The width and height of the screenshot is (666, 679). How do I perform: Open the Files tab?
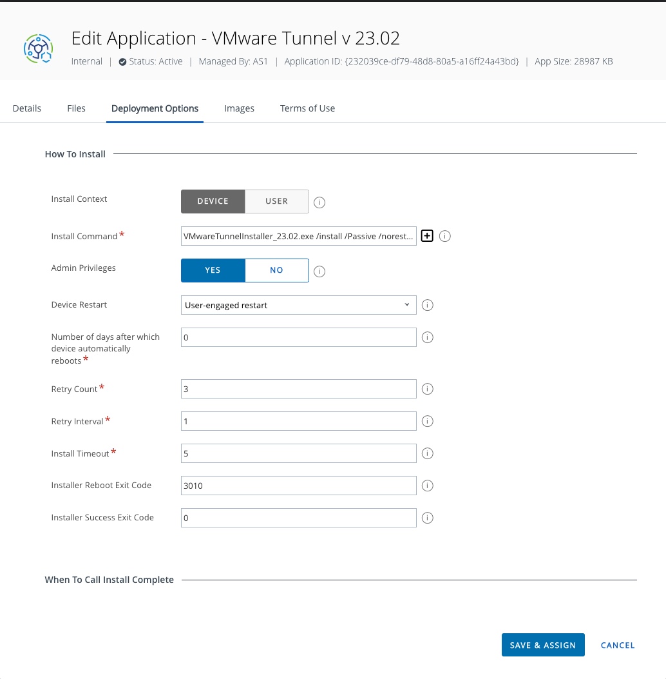click(76, 108)
